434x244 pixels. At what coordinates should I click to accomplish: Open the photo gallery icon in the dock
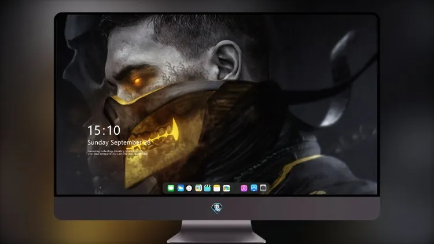click(226, 188)
